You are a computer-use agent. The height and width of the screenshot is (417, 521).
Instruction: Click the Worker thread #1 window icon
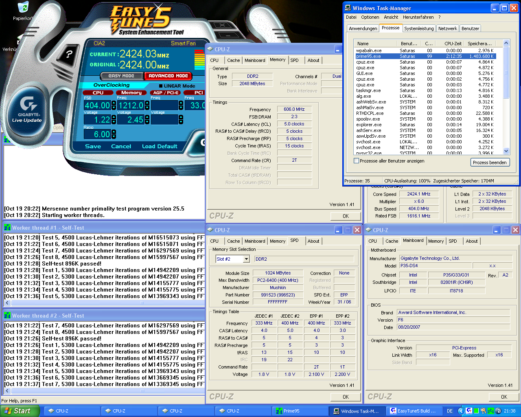tap(7, 228)
